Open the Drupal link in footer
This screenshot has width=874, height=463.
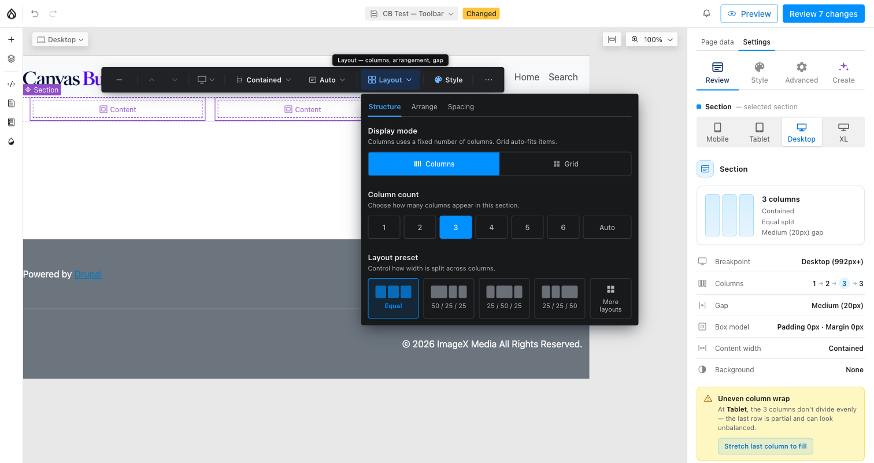coord(88,274)
